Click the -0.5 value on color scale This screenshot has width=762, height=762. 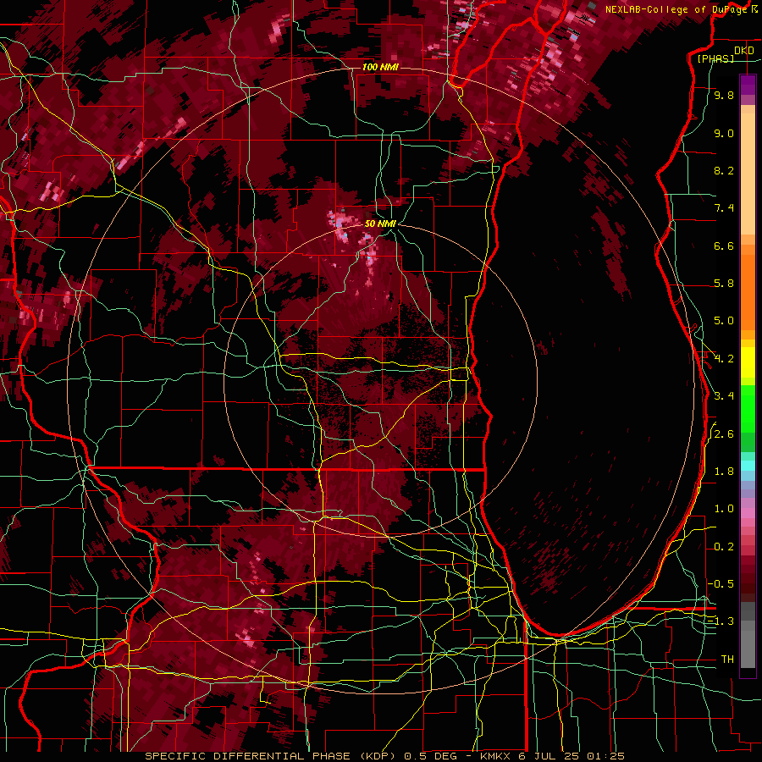pos(721,584)
